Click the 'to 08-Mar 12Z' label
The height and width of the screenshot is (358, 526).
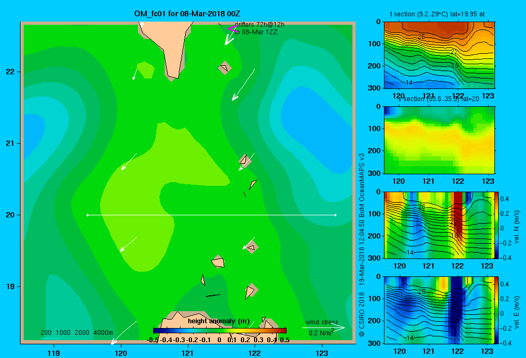pos(256,32)
